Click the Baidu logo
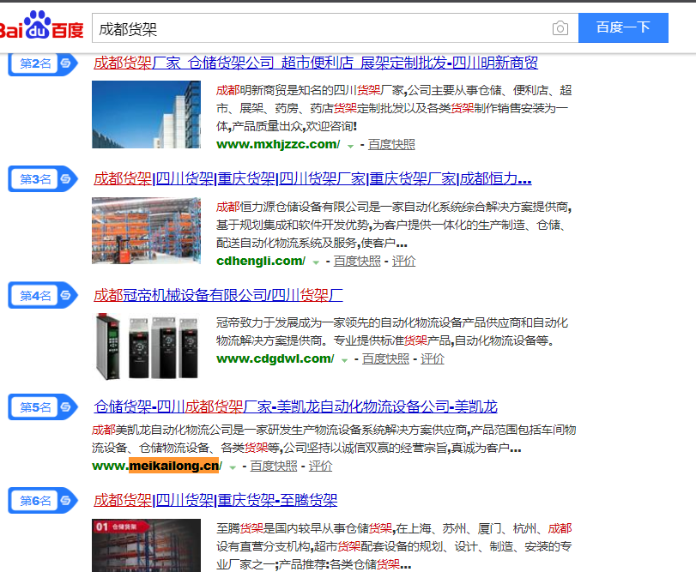The height and width of the screenshot is (572, 696). (x=41, y=27)
